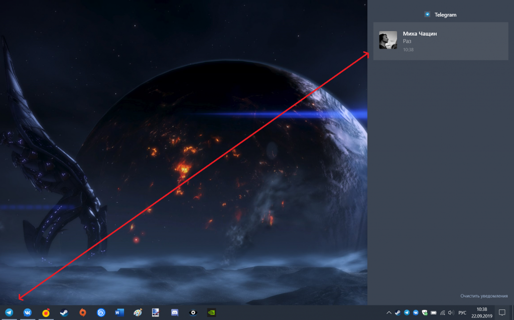Click the Steam icon in system tray
The image size is (514, 320).
[398, 313]
